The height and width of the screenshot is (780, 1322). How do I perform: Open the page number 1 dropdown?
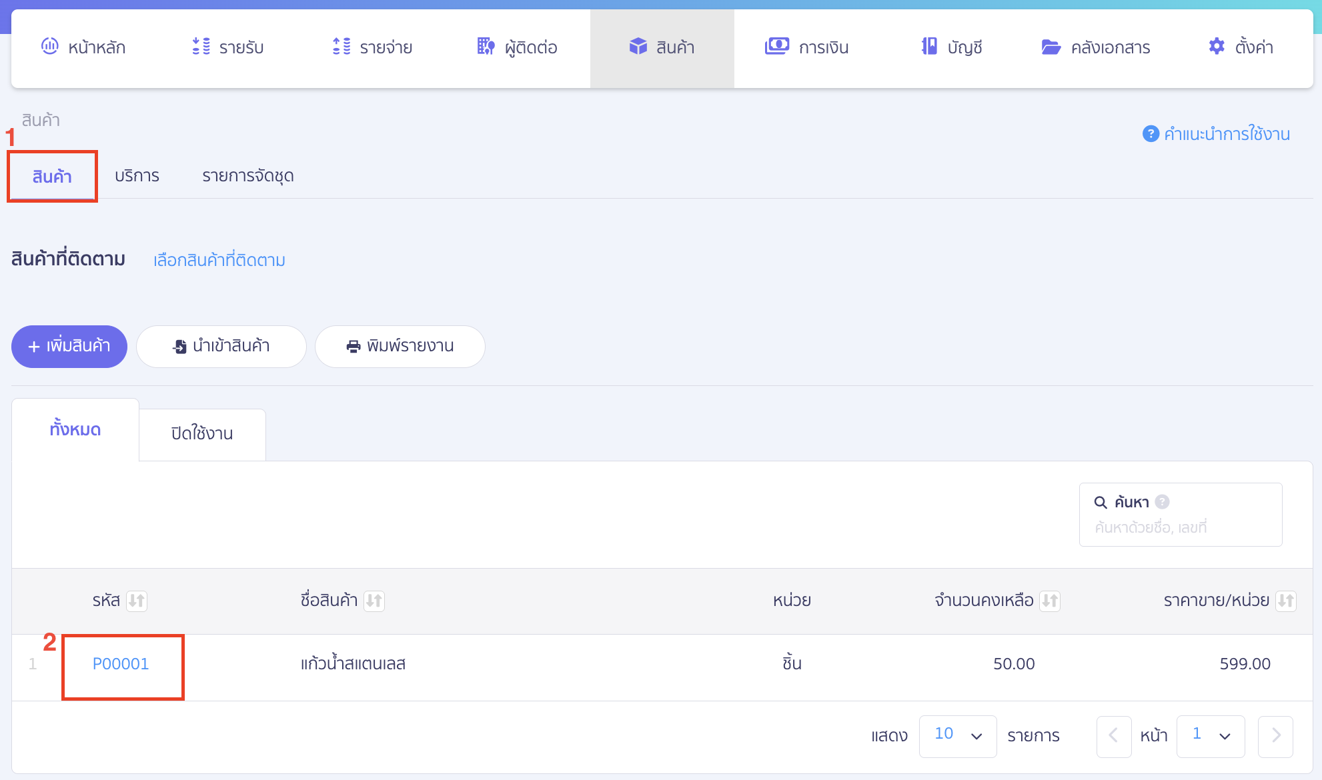(1211, 736)
